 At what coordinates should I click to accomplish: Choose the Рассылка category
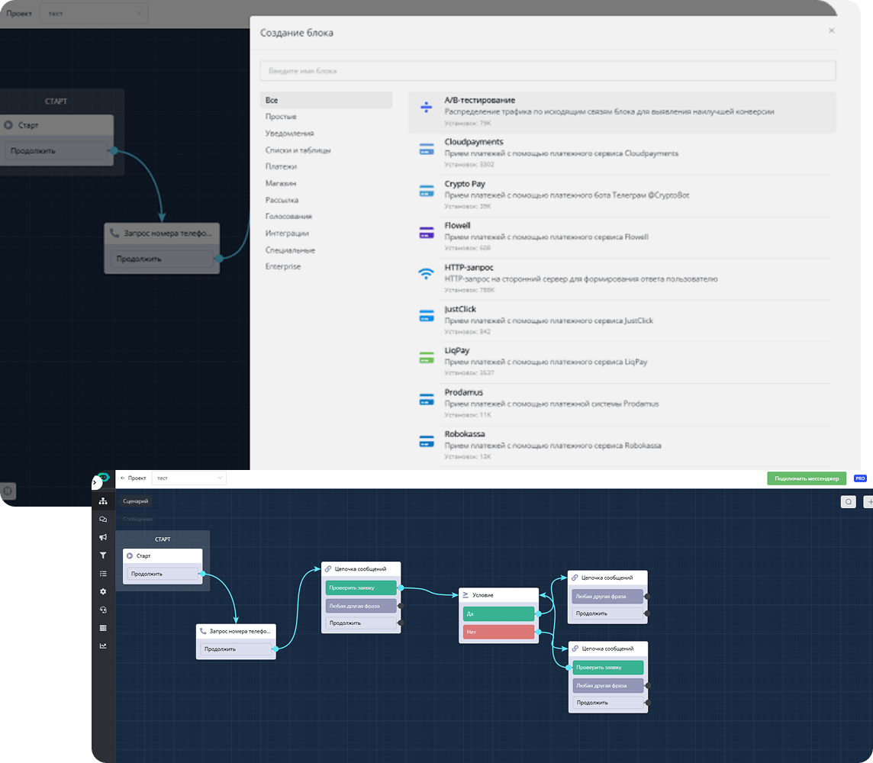coord(282,200)
